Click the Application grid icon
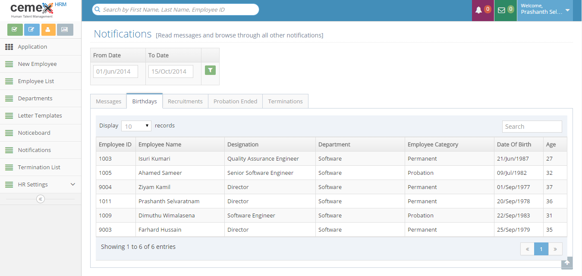Viewport: 582px width, 276px height. 9,47
